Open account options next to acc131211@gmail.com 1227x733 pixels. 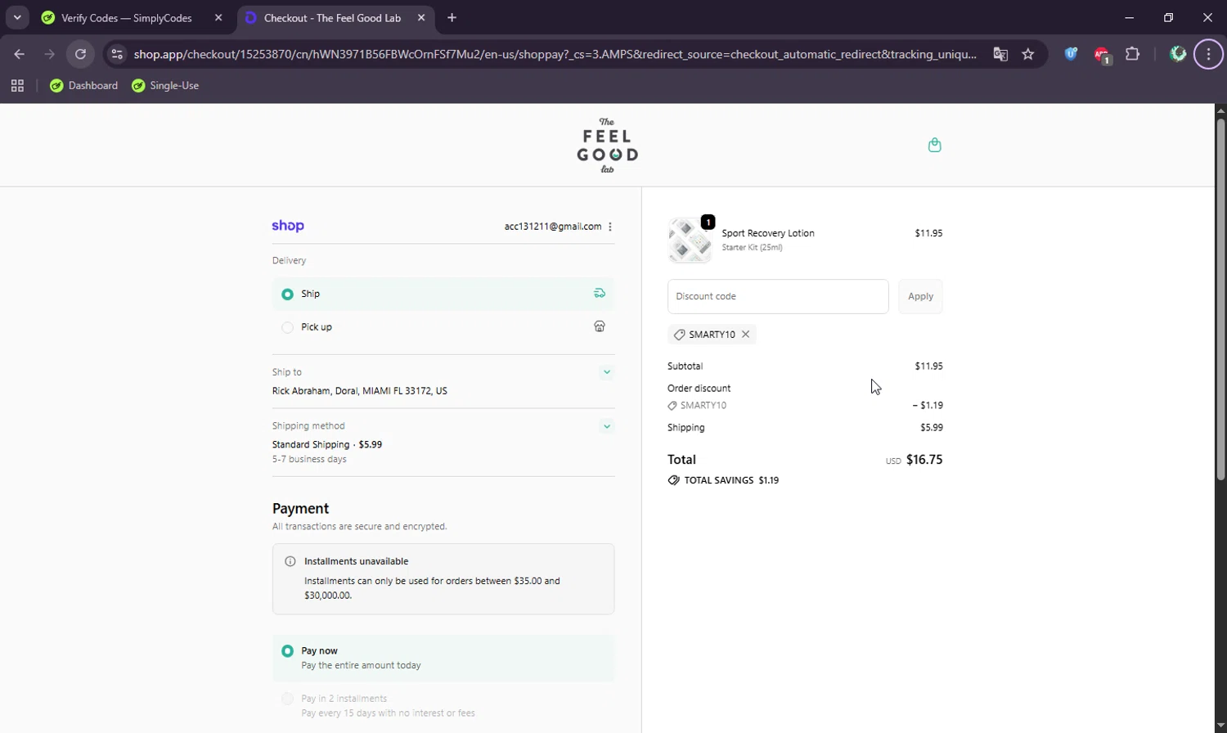coord(610,227)
